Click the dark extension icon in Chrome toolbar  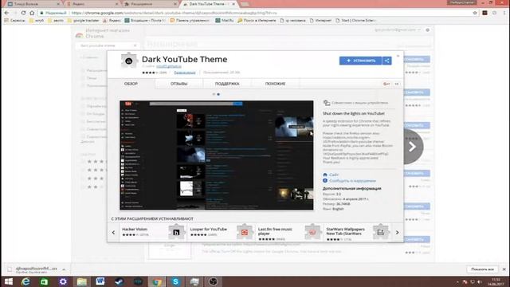[484, 13]
